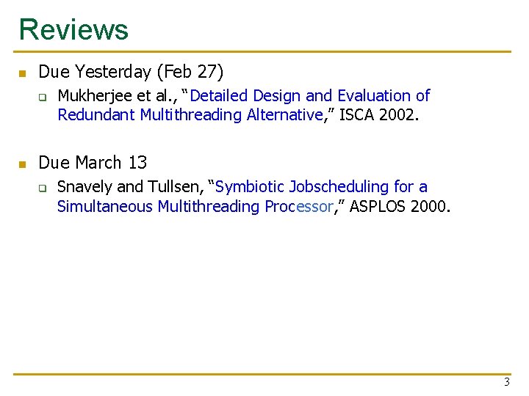Select the ASPLOS 2000 venue text

coord(400,206)
